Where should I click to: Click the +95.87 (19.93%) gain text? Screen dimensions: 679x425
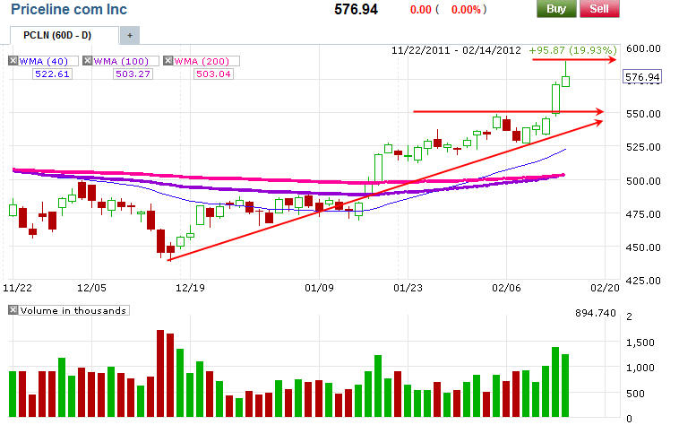[572, 50]
